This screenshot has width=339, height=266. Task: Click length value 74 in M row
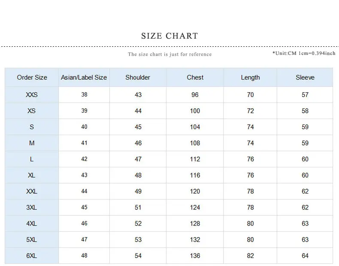pyautogui.click(x=250, y=143)
